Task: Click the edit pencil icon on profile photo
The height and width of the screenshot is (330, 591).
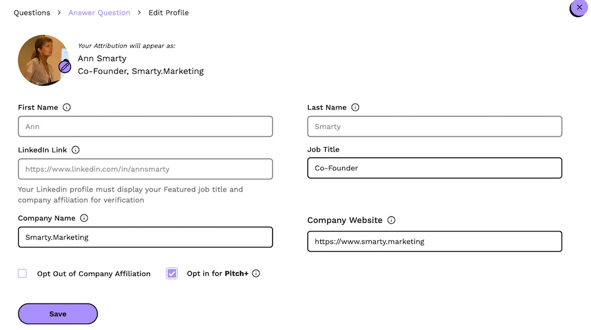Action: 65,67
